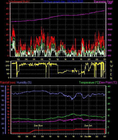Click the Rainfall (mm) label
This screenshot has height=140, width=118.
8,82
